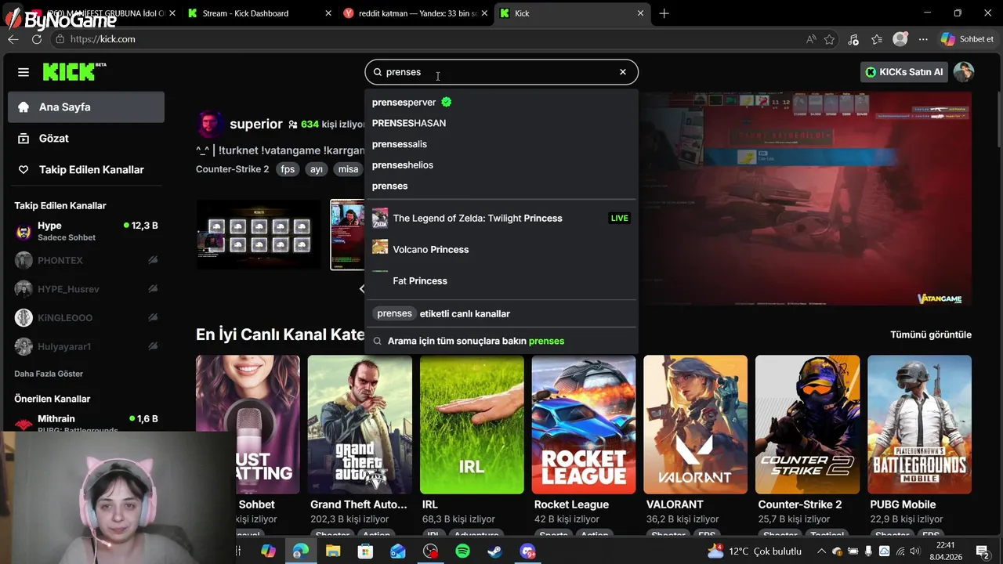Open Edge settings three-dots menu
The image size is (1003, 564).
pos(923,39)
